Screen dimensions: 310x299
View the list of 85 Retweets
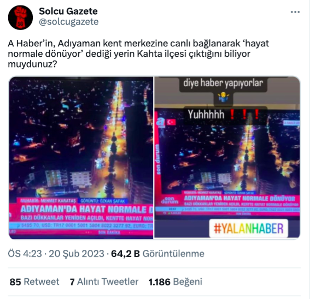[x=34, y=282]
